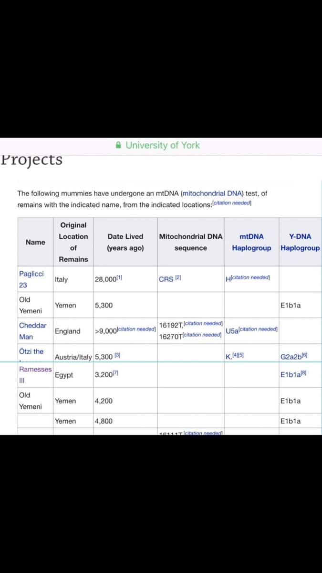
Task: Select the Original Location of Remains header
Action: 73,242
